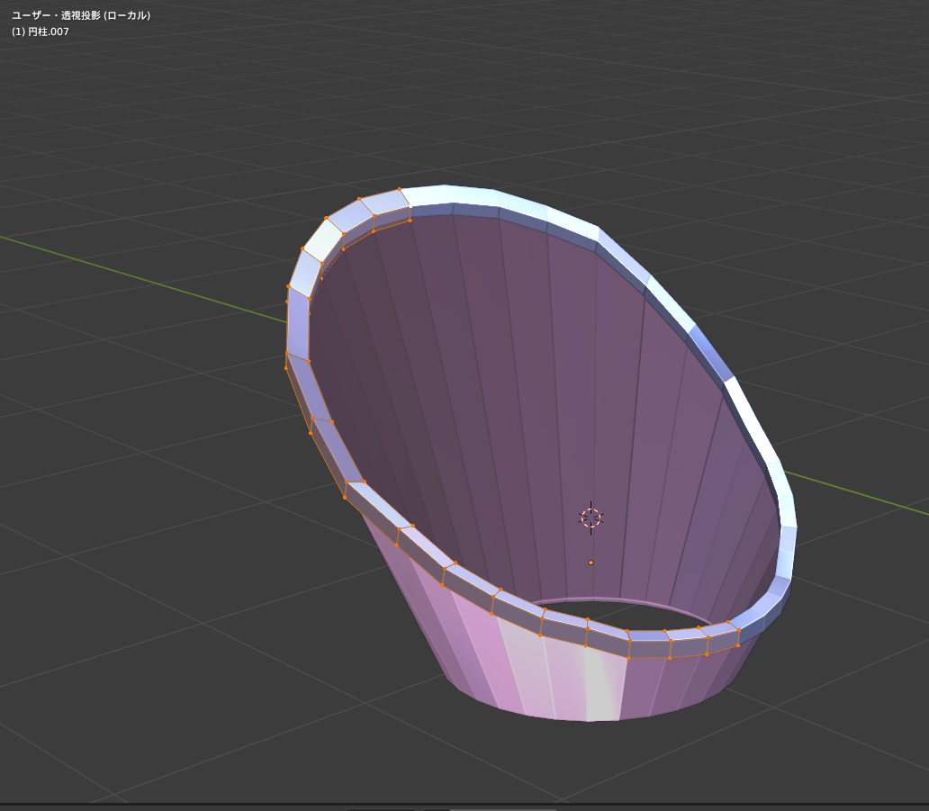This screenshot has height=811, width=929.
Task: Click the object name text (1) 円柱.007
Action: (x=41, y=32)
